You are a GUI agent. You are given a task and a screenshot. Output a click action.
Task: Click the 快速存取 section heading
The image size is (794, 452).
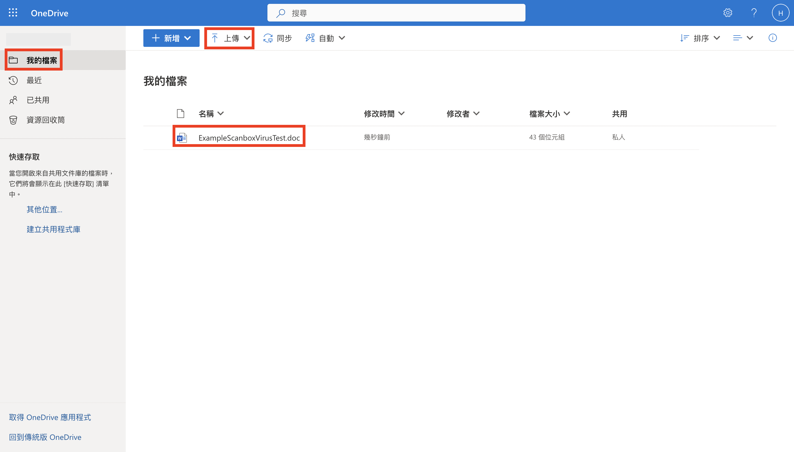click(24, 157)
